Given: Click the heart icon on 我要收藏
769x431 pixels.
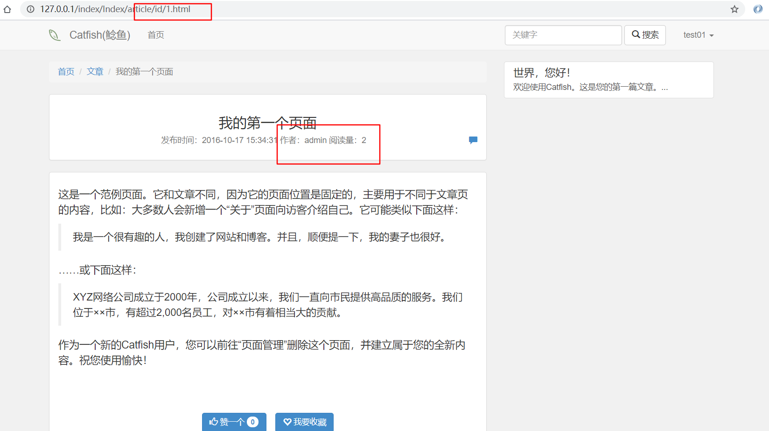Looking at the screenshot, I should (x=288, y=422).
